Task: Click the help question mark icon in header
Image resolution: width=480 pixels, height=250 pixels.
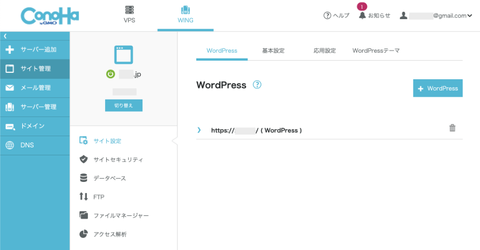Action: [327, 15]
